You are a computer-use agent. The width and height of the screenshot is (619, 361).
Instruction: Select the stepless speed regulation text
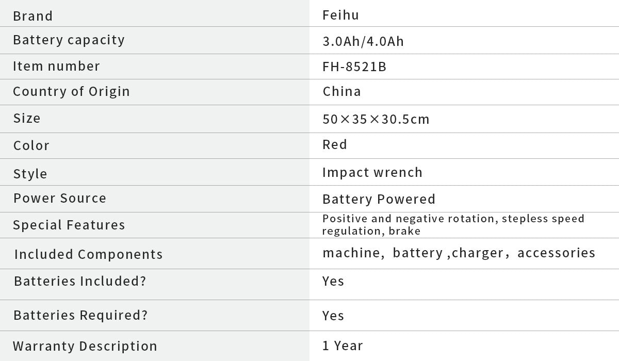coord(543,219)
